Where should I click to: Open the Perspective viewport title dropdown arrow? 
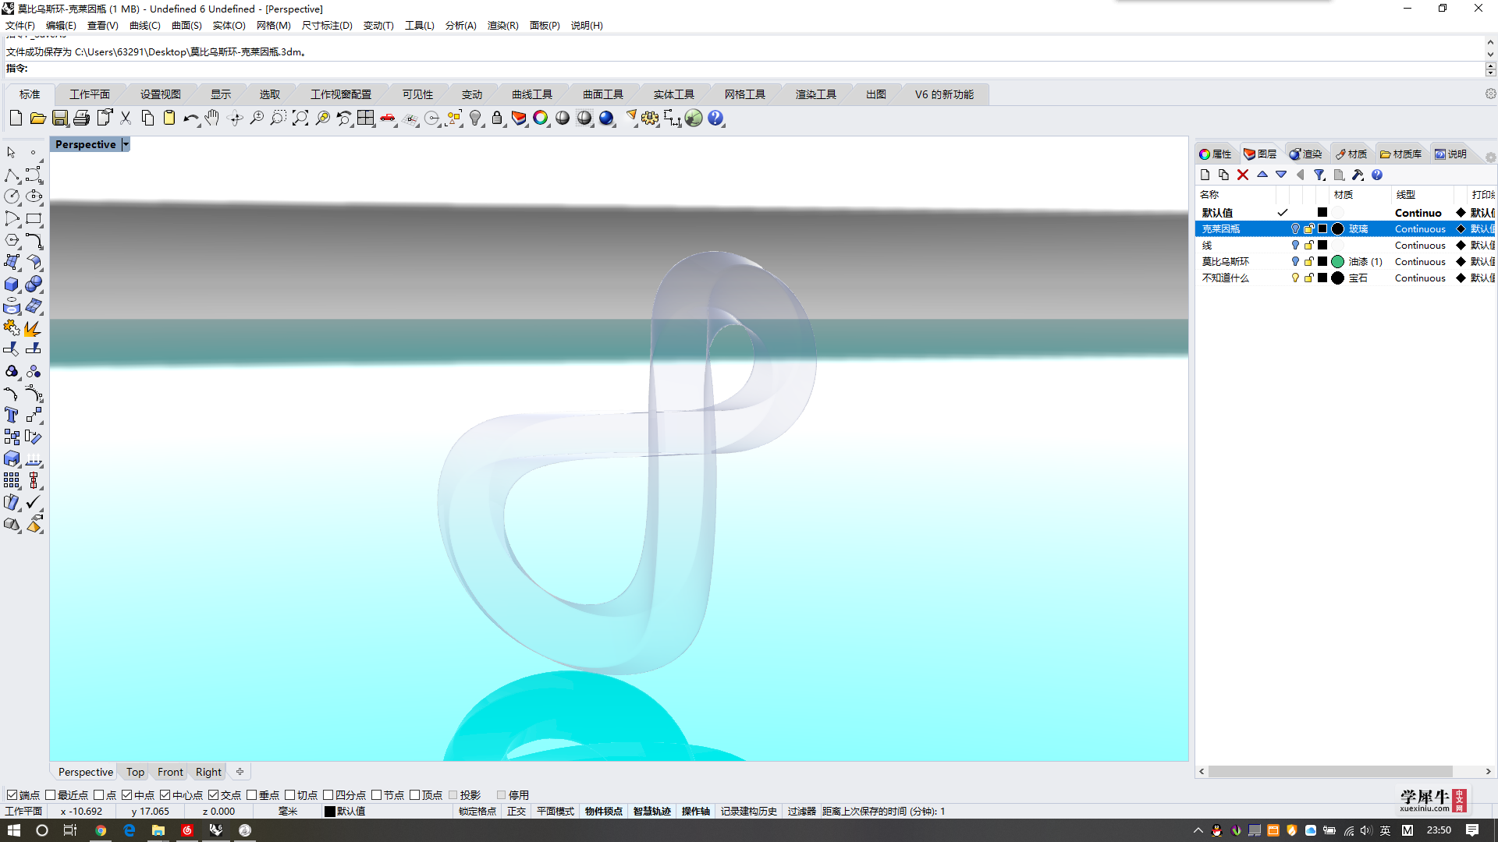click(x=126, y=144)
